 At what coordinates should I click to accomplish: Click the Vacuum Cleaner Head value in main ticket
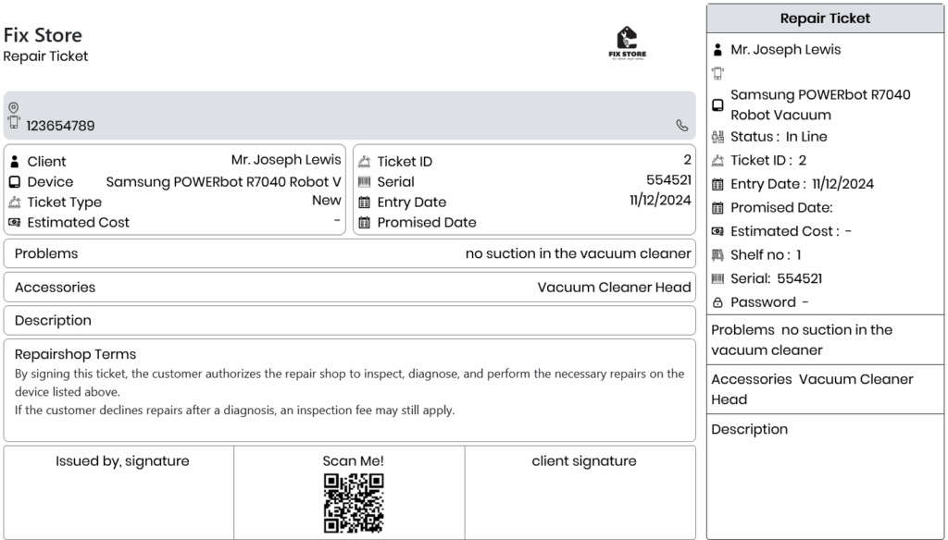615,288
